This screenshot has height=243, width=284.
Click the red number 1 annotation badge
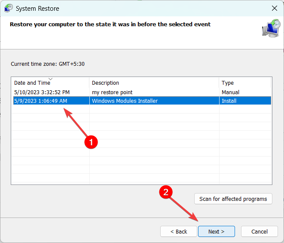91,141
